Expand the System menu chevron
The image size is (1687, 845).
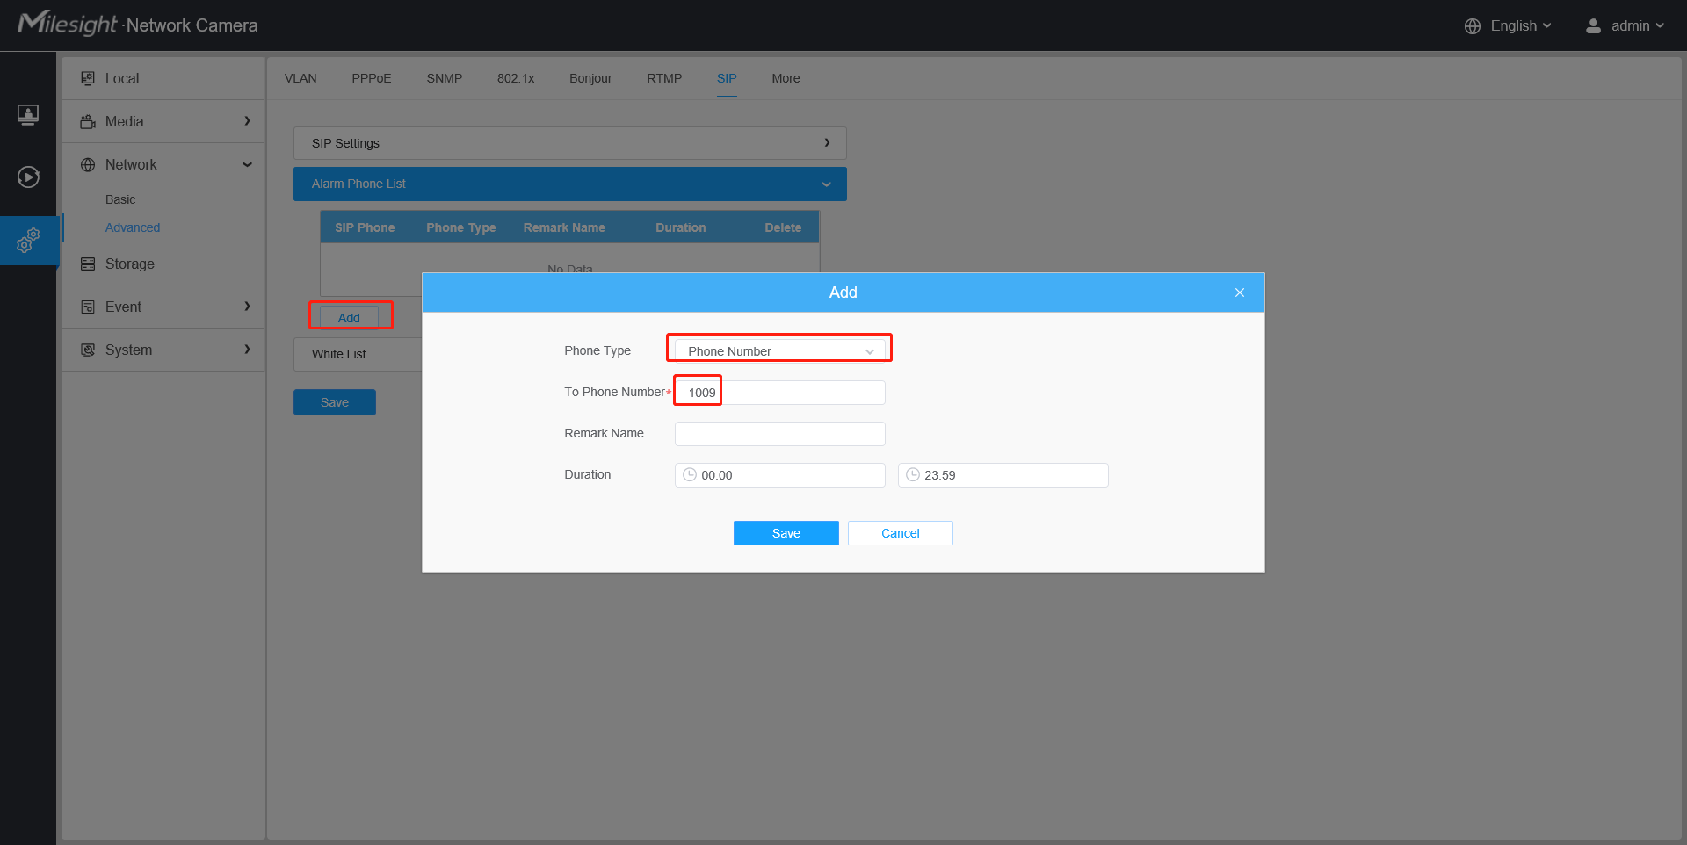tap(247, 350)
